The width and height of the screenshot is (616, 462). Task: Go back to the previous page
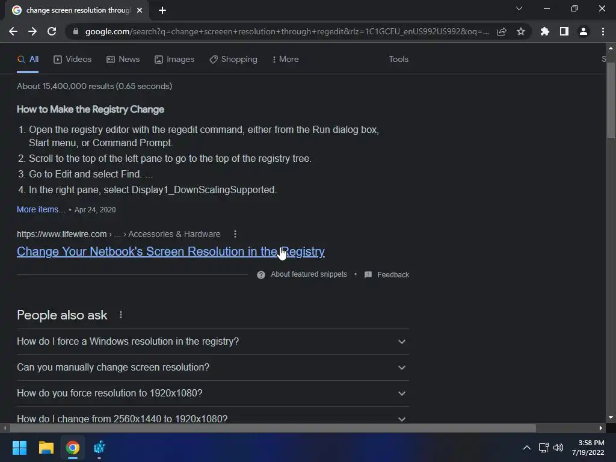[13, 31]
